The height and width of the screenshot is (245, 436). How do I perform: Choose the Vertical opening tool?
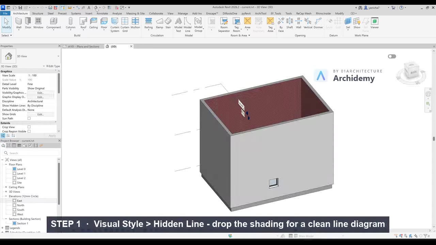(x=308, y=23)
